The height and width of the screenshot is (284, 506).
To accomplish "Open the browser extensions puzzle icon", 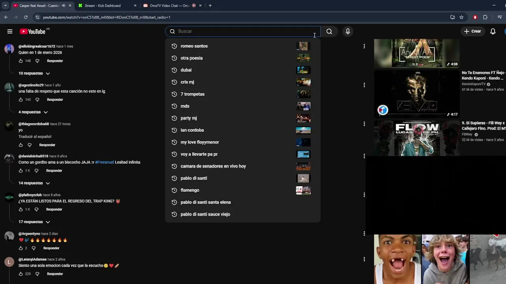I will click(485, 17).
